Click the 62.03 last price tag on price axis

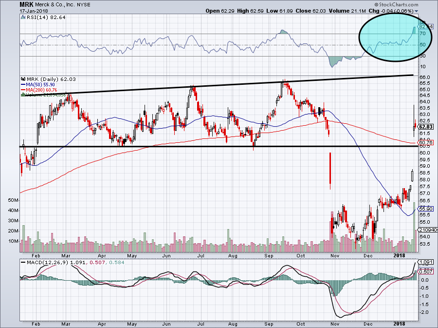tap(426, 127)
